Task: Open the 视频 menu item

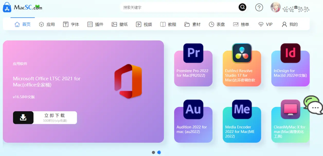Action: pyautogui.click(x=148, y=24)
